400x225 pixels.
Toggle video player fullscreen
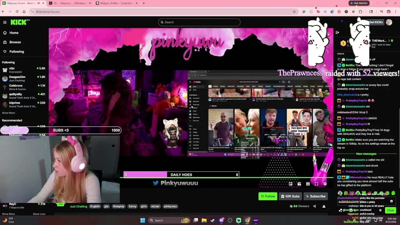pos(316,184)
